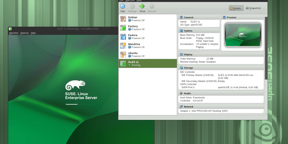
Task: Select the SLES 11 VM icon
Action: click(x=123, y=63)
